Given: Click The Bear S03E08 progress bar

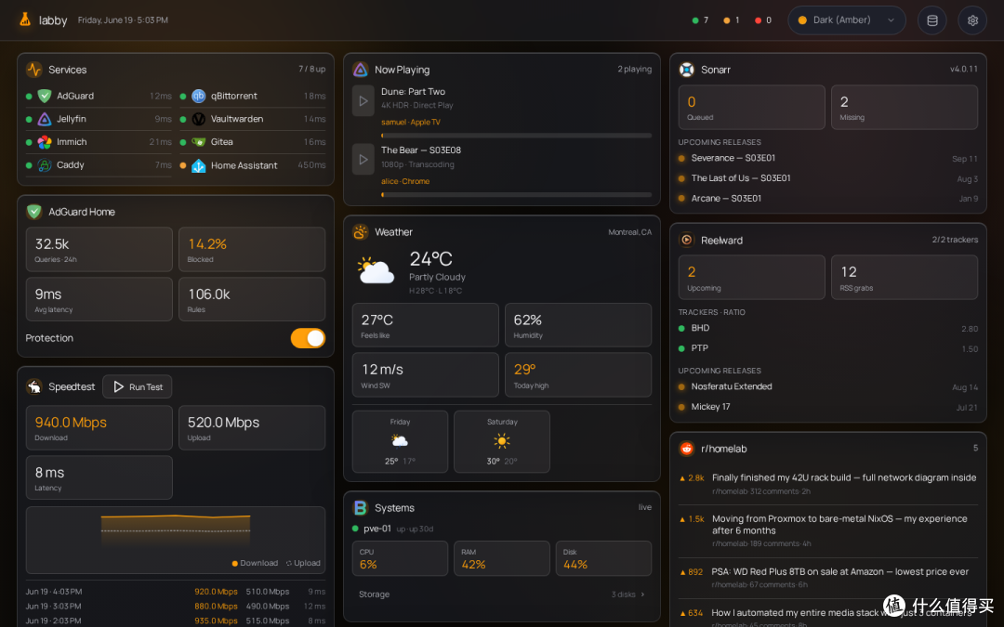Looking at the screenshot, I should tap(516, 194).
